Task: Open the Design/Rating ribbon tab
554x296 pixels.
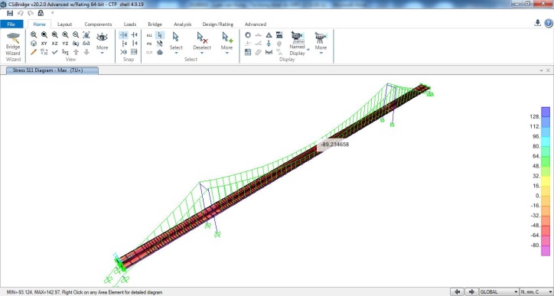Action: 217,24
